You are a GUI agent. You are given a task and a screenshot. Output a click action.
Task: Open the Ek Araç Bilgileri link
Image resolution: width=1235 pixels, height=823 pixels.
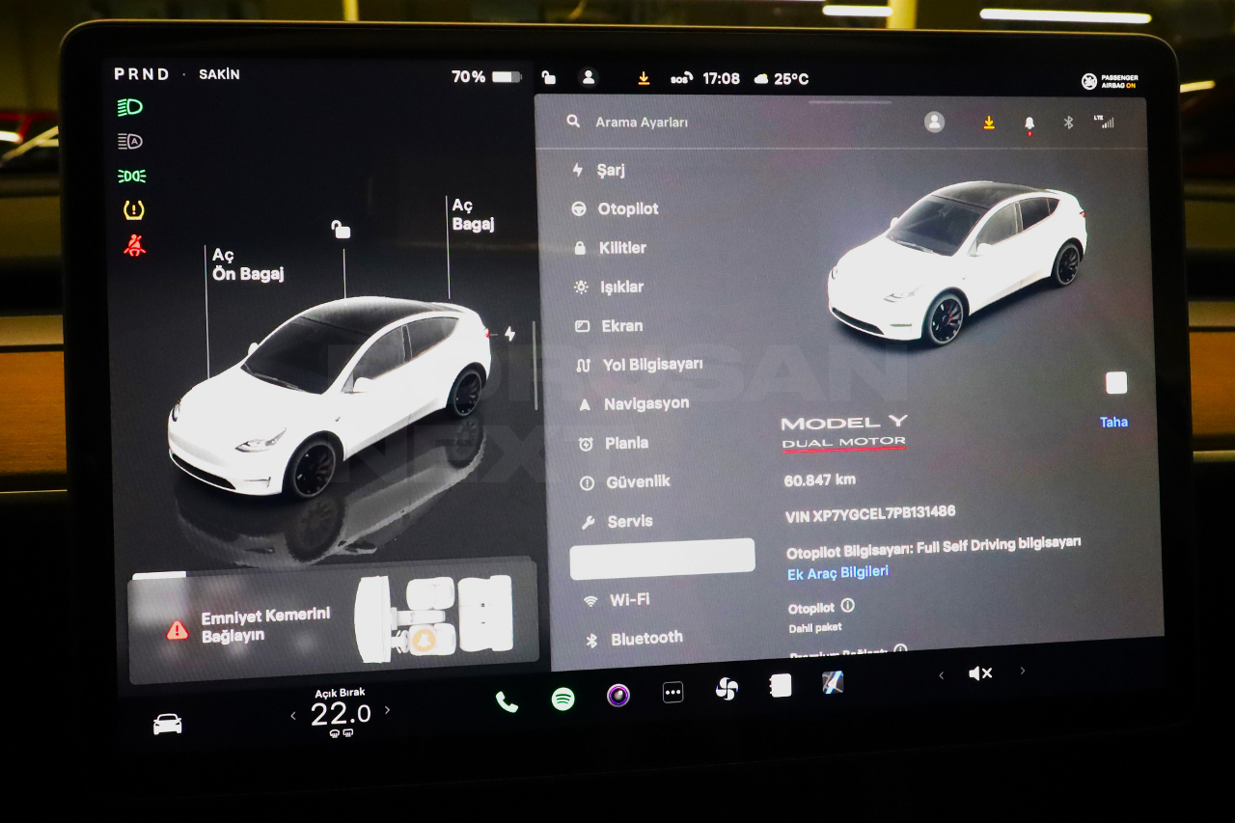[837, 573]
